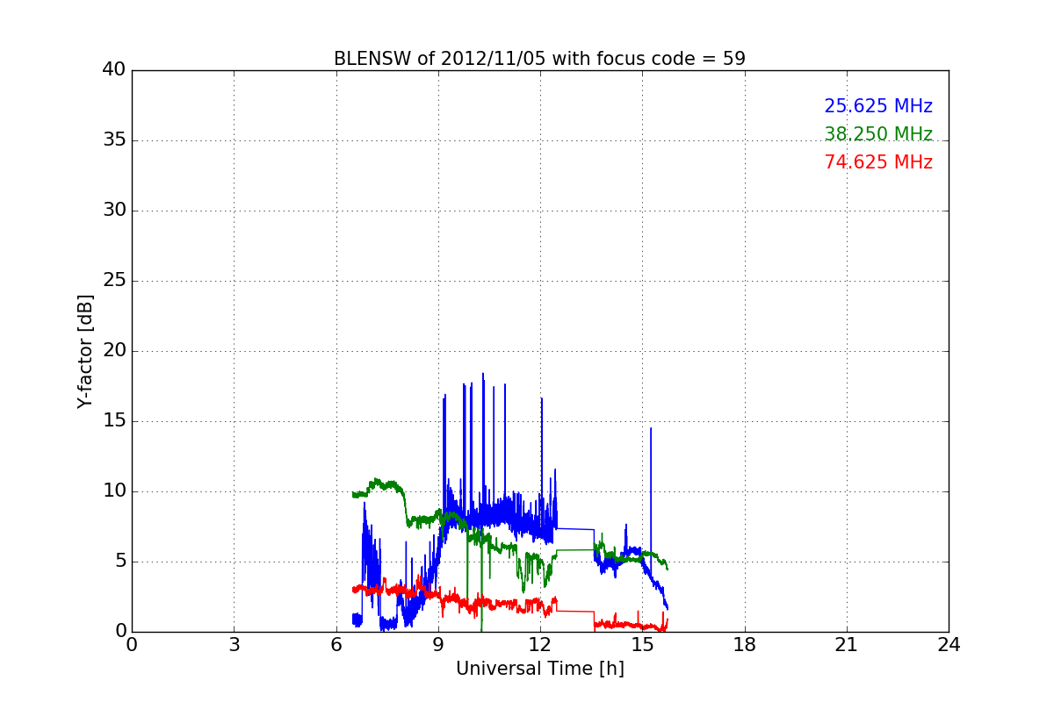This screenshot has width=1054, height=702.
Task: Click the x-axis tick label 12
Action: click(540, 645)
